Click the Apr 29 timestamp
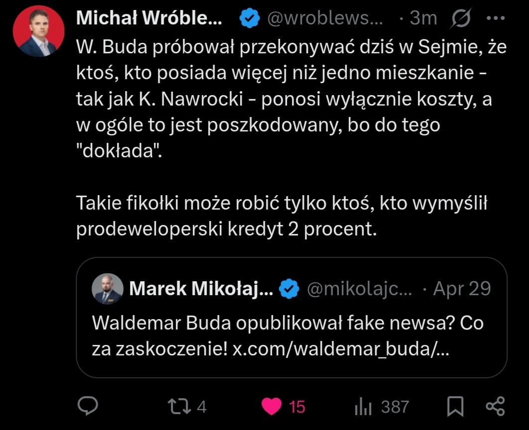Viewport: 529px width, 430px height. pos(462,289)
